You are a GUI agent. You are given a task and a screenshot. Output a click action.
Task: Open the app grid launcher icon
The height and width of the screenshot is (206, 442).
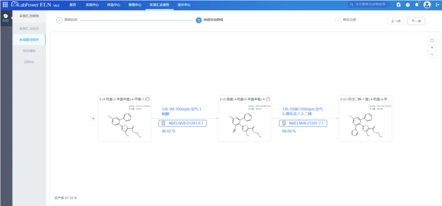(x=5, y=5)
